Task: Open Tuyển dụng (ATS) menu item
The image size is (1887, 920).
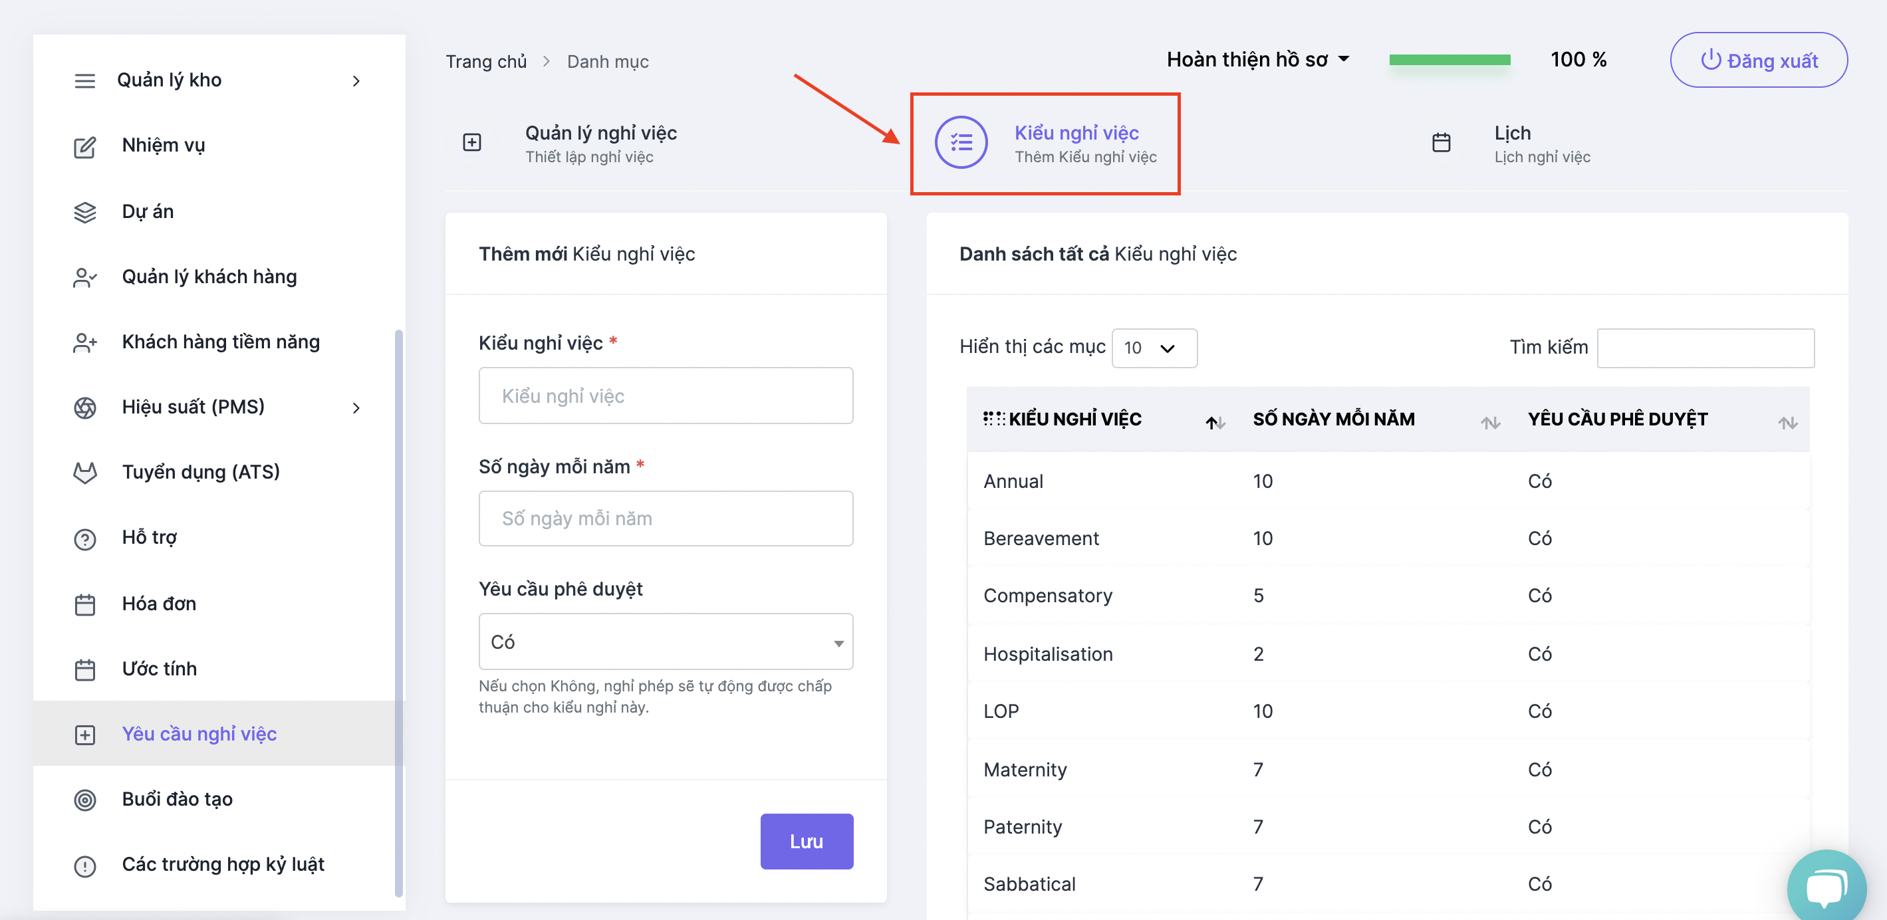Action: [x=201, y=472]
